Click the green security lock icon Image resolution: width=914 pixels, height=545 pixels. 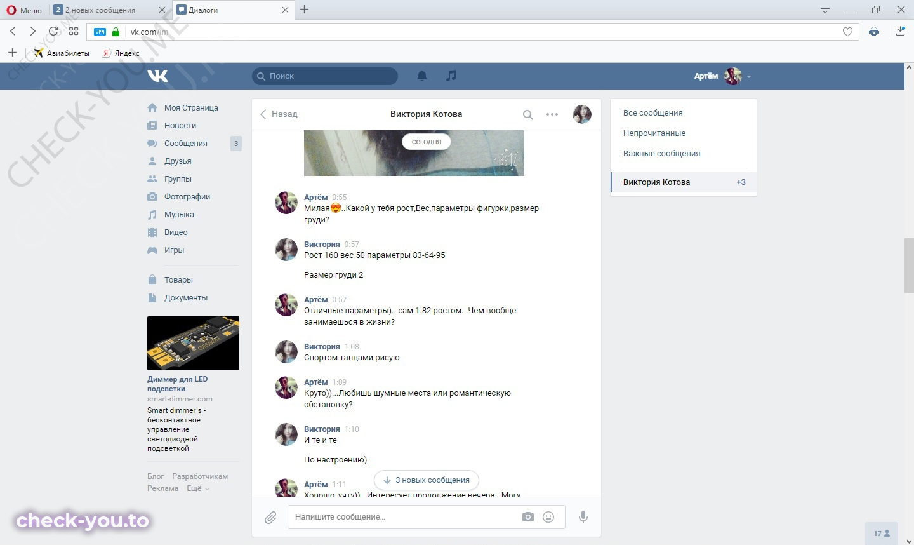click(116, 32)
